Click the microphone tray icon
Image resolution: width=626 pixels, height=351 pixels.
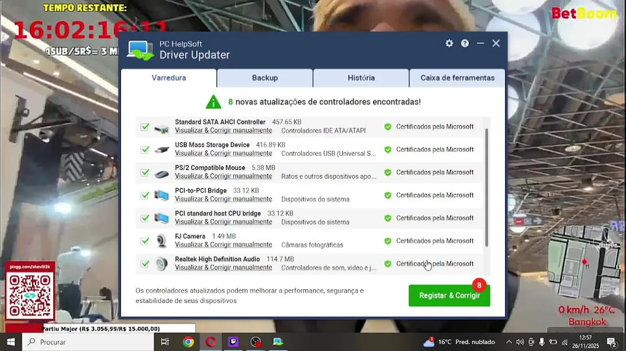pos(542,342)
